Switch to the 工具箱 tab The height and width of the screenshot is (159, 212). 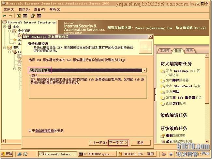point(164,51)
